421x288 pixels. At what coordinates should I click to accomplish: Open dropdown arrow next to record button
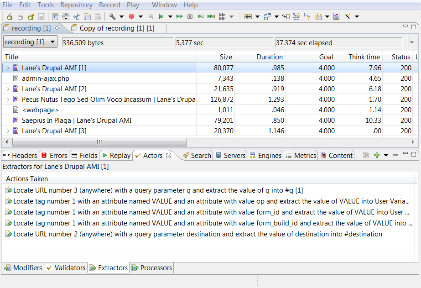coord(140,16)
